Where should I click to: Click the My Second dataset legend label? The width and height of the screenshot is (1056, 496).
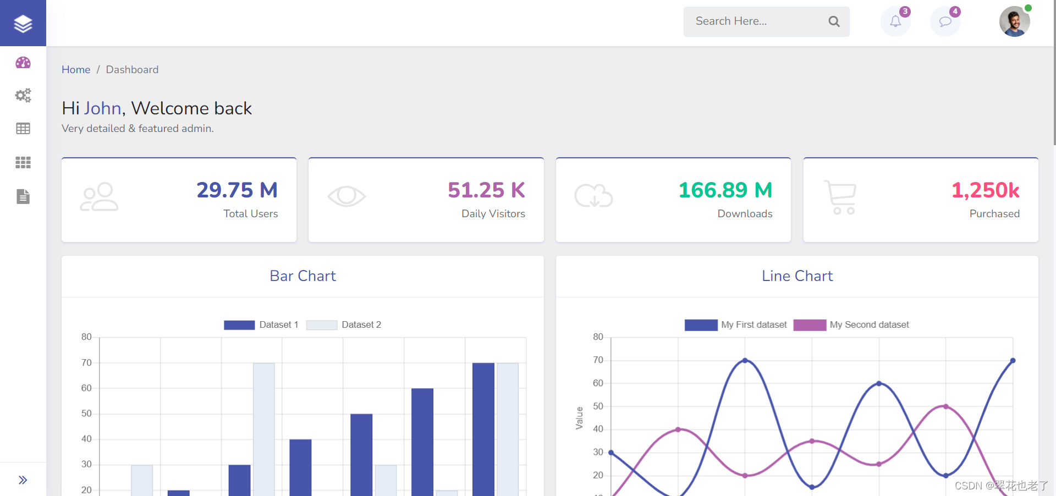click(x=869, y=325)
